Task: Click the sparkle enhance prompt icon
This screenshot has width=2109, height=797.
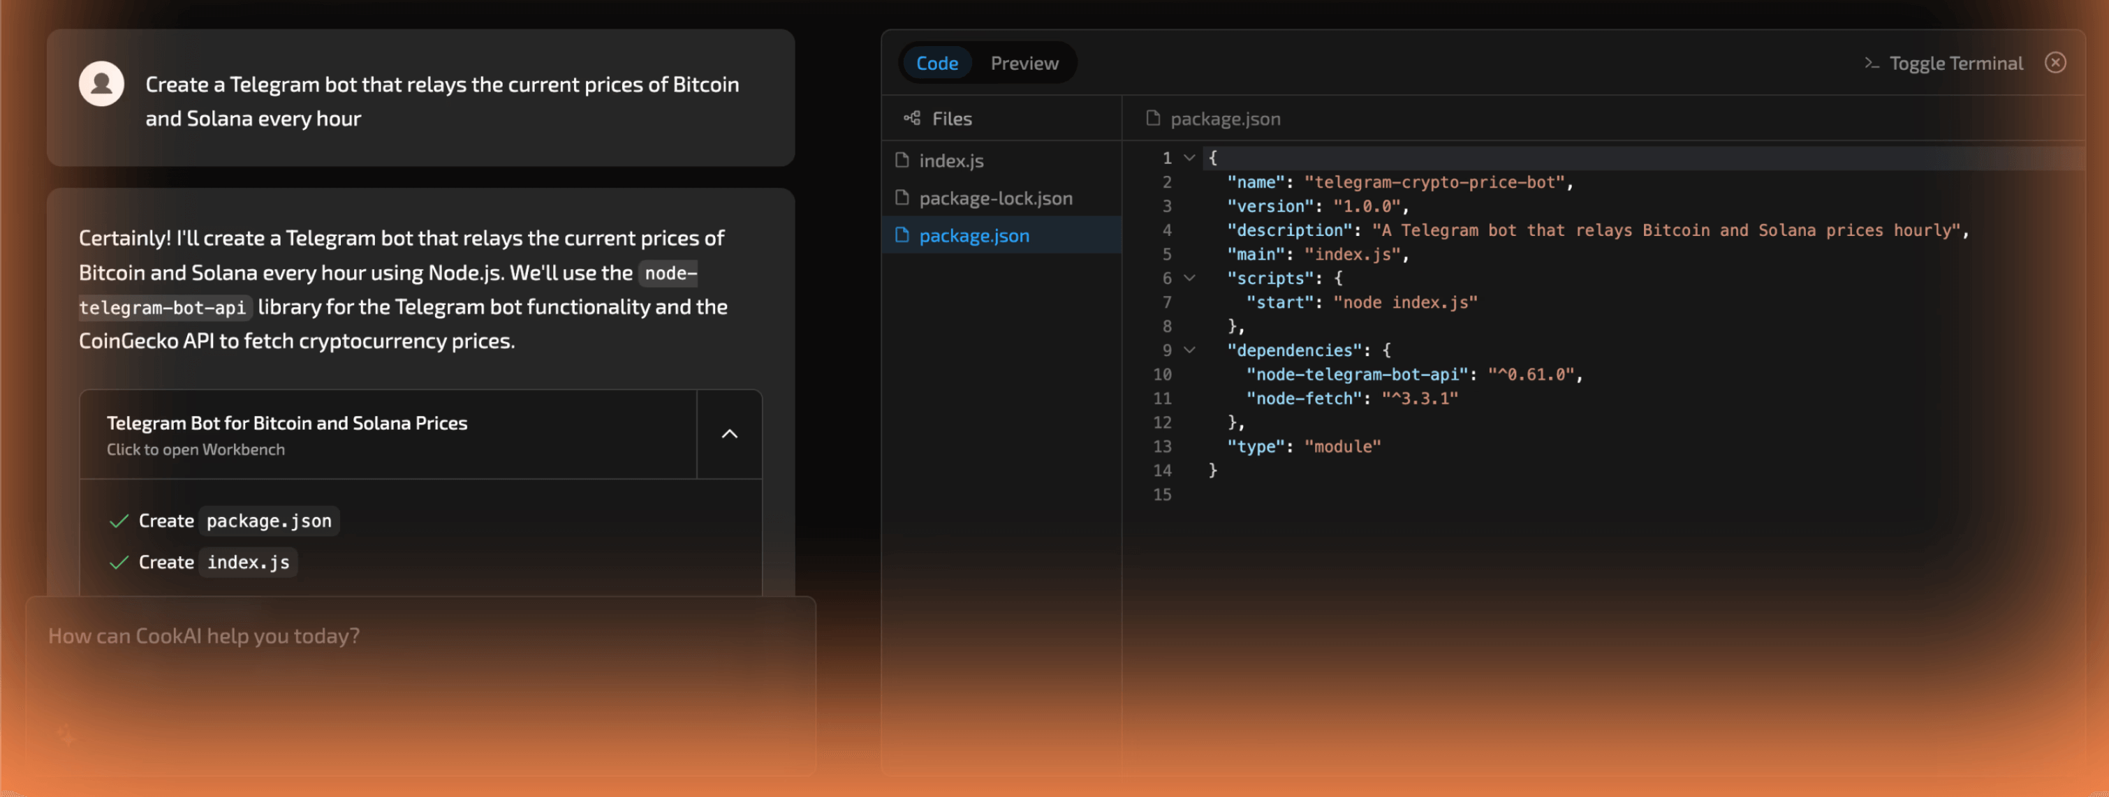Action: click(67, 736)
